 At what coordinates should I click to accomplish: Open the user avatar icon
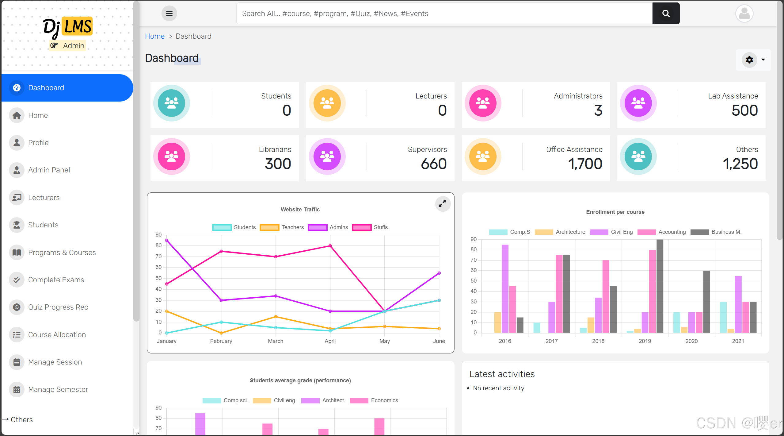point(744,14)
